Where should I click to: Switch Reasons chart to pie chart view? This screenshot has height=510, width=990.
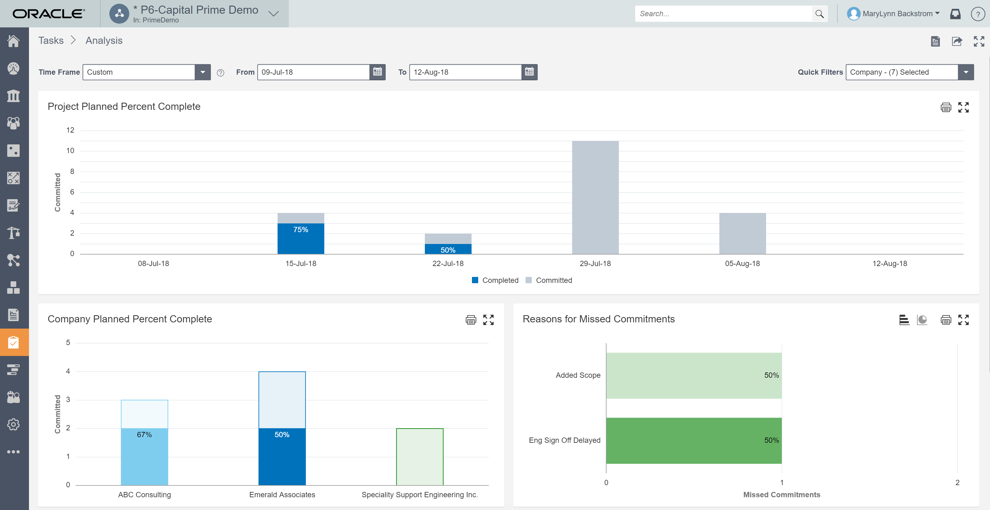(x=921, y=319)
